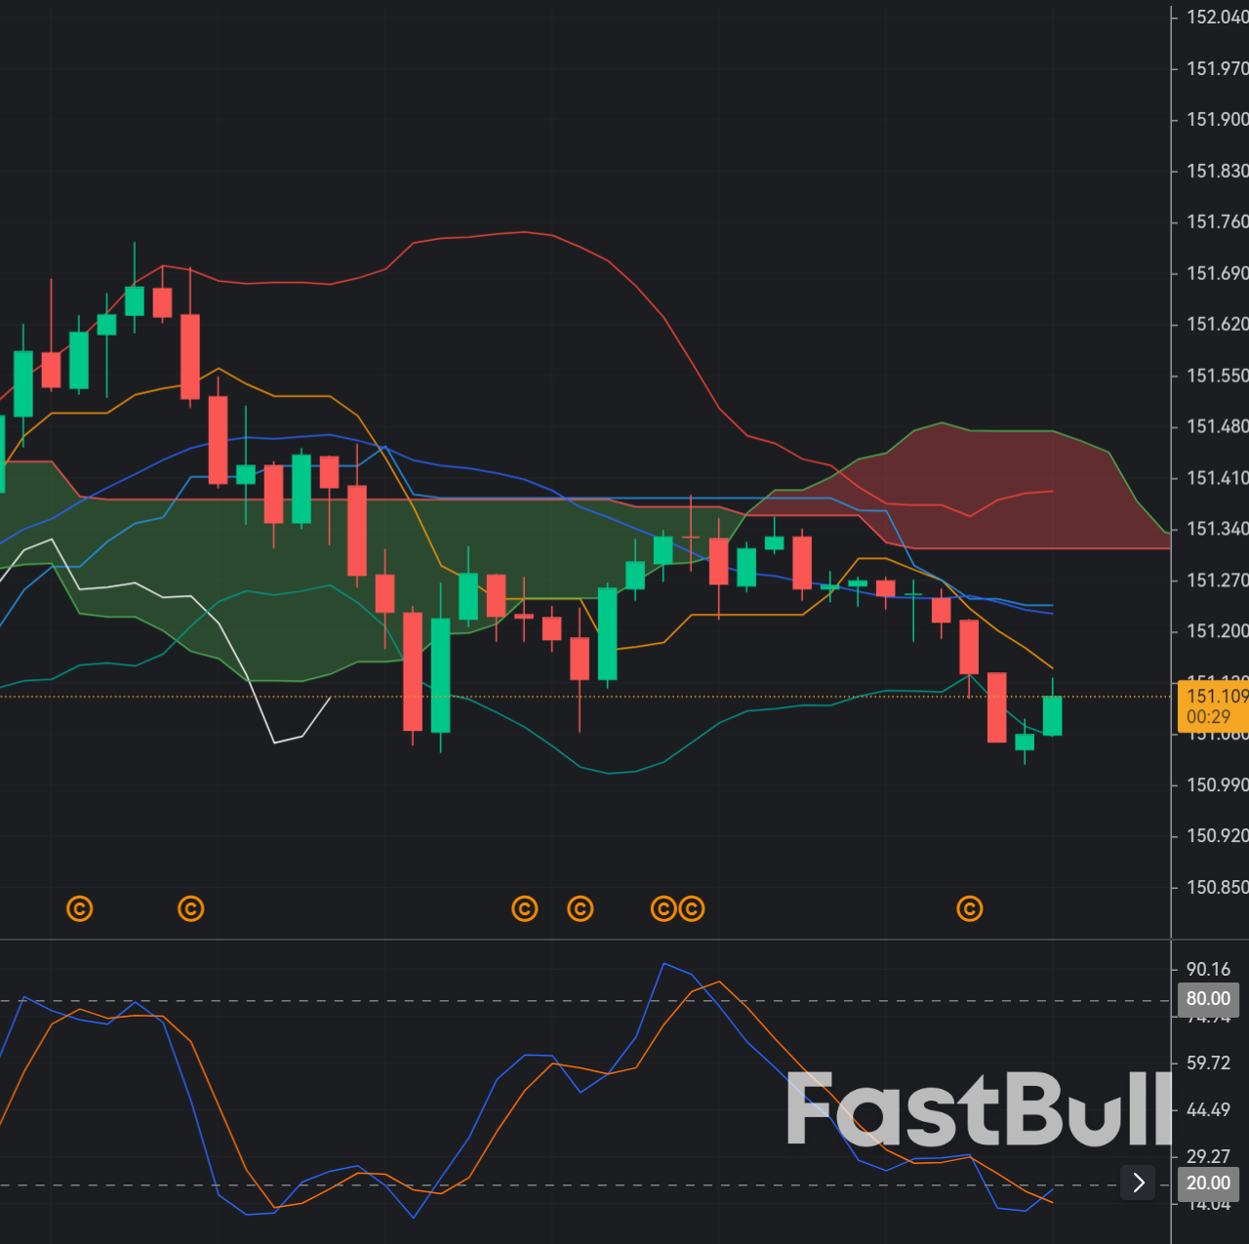Select the fourth orange C event marker
This screenshot has height=1244, width=1249.
[x=581, y=909]
